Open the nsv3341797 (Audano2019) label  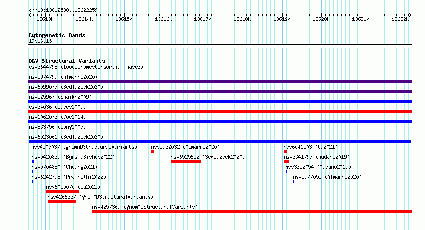coord(317,157)
